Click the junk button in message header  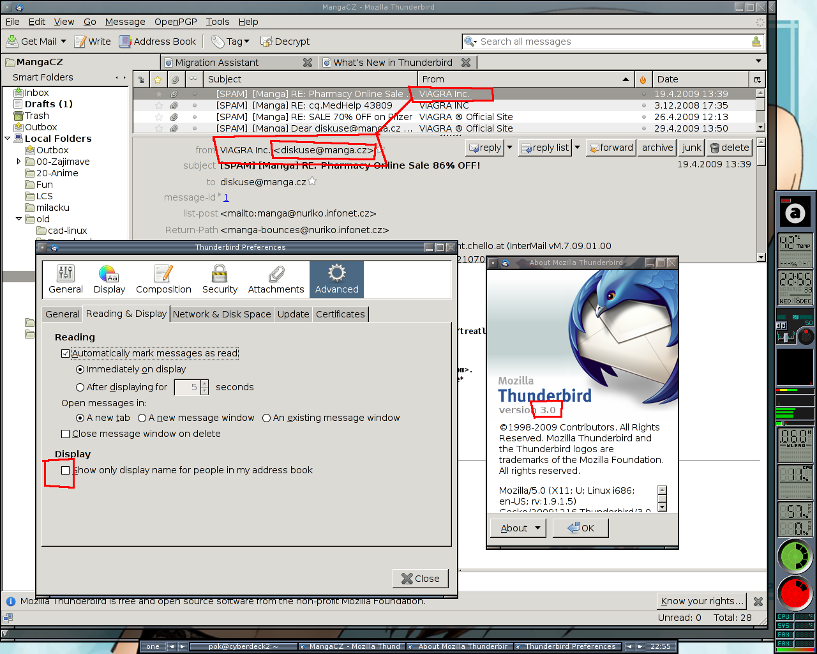tap(692, 148)
